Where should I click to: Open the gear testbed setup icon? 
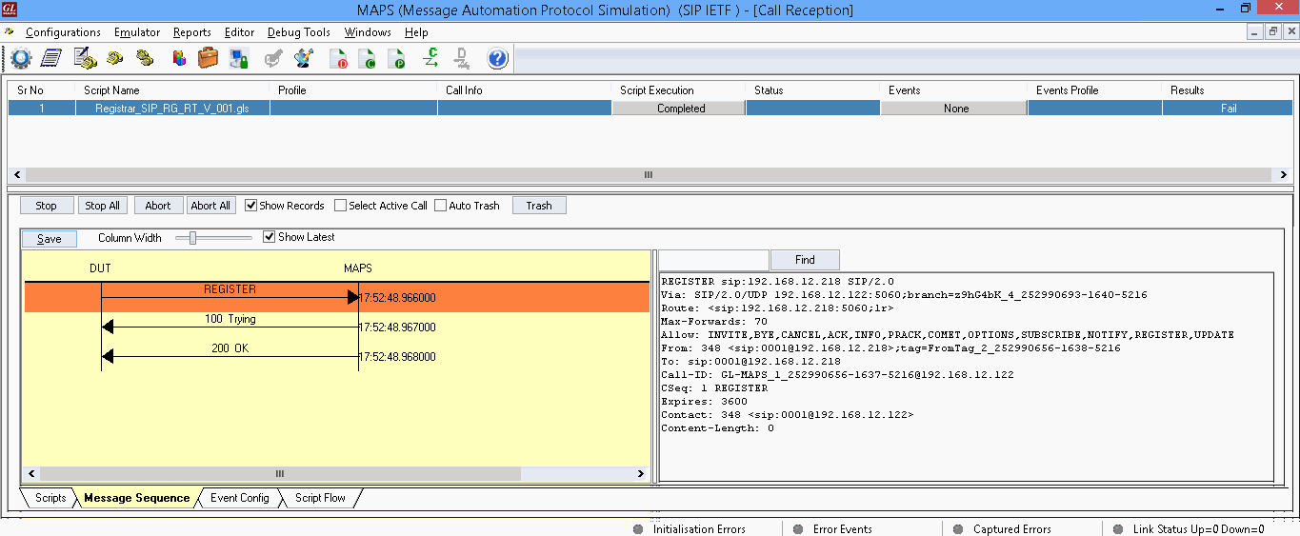tap(21, 58)
